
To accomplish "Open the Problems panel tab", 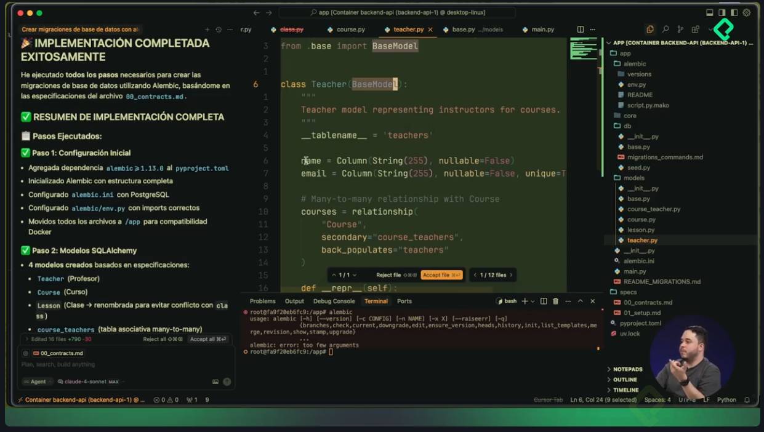I will click(263, 301).
